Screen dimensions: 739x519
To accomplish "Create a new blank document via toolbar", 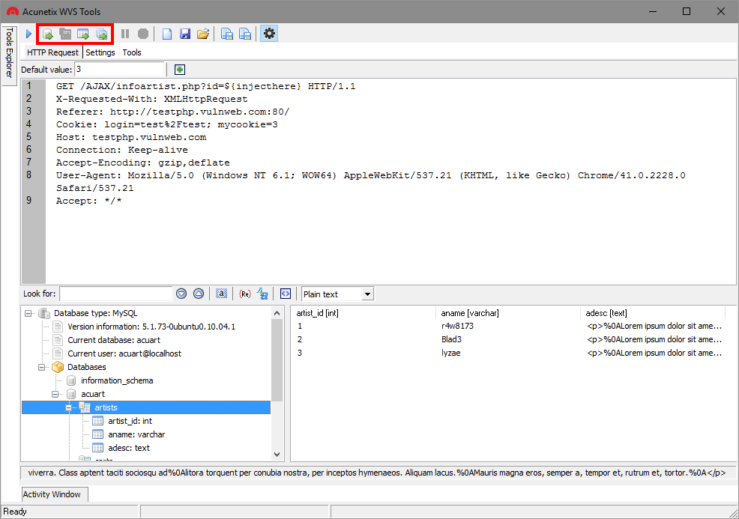I will point(167,34).
